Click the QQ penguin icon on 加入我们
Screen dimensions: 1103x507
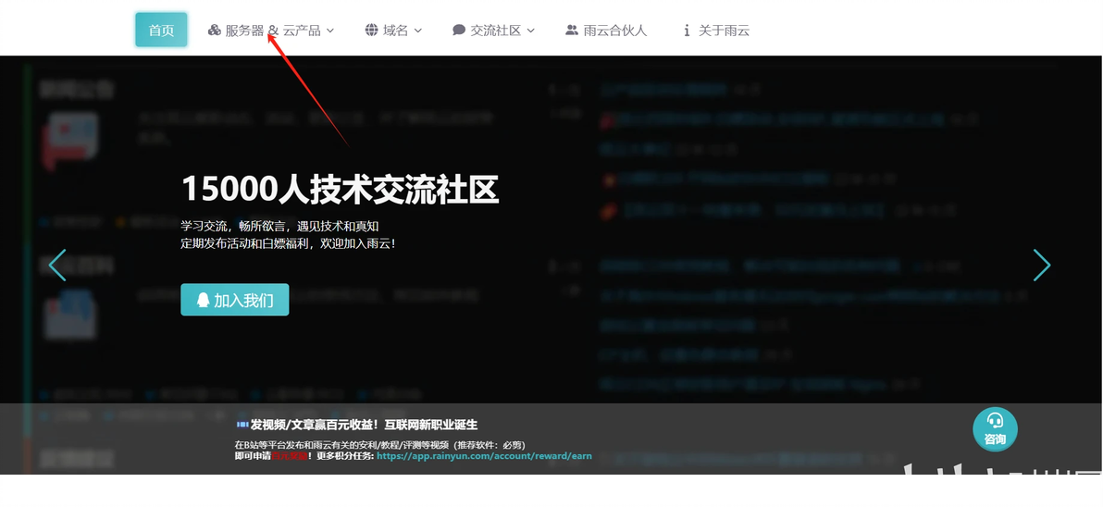pyautogui.click(x=203, y=301)
